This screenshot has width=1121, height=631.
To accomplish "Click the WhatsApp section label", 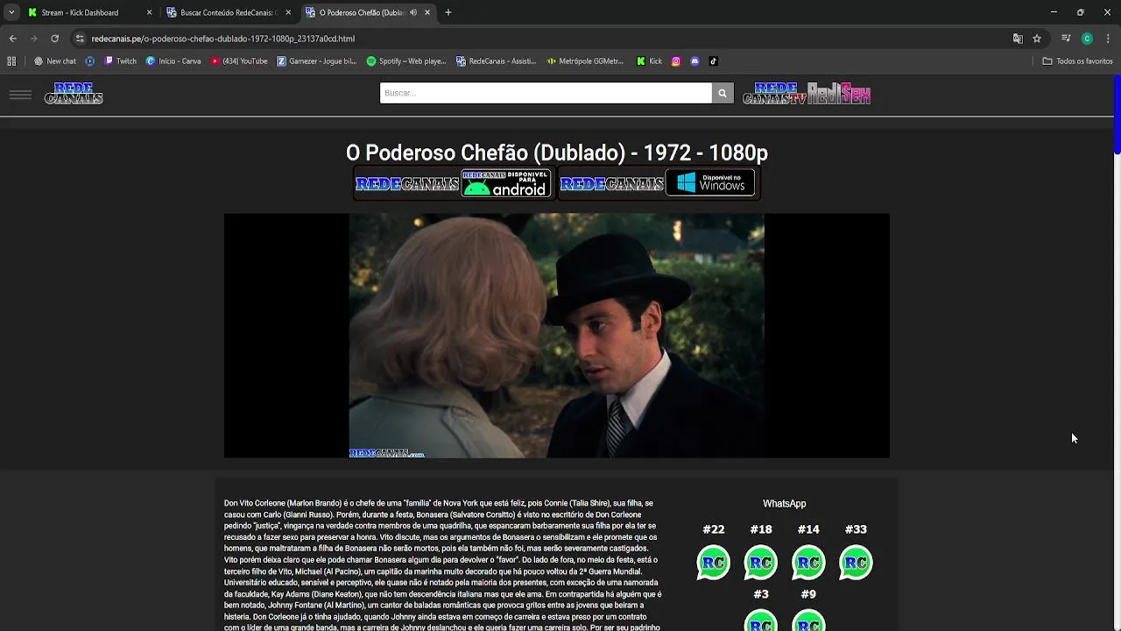I will (x=784, y=504).
